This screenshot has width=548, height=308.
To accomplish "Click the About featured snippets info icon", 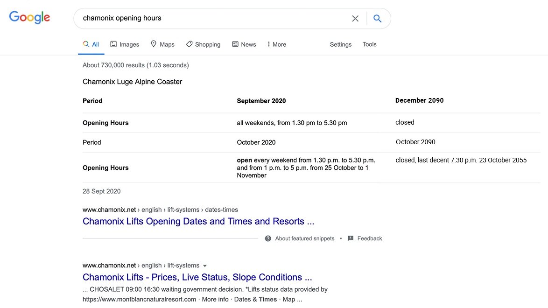I will [267, 238].
